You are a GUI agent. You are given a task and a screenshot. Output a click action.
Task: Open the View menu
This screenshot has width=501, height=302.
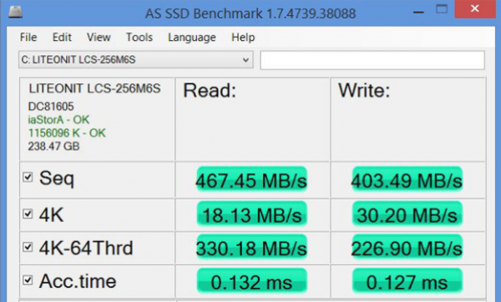pyautogui.click(x=99, y=38)
